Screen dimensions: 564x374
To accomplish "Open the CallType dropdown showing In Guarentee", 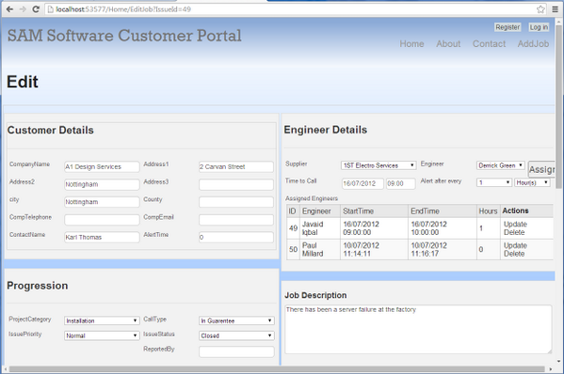I will 236,320.
